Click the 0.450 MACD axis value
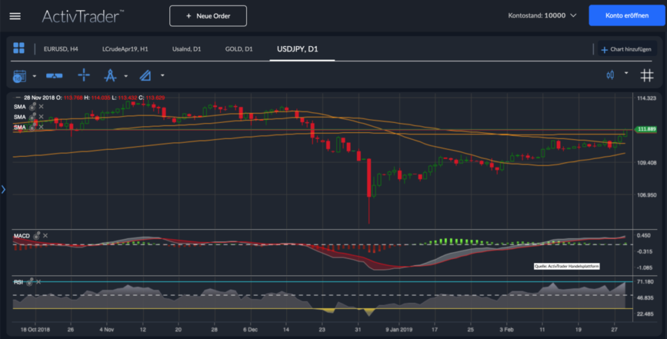 pos(643,235)
